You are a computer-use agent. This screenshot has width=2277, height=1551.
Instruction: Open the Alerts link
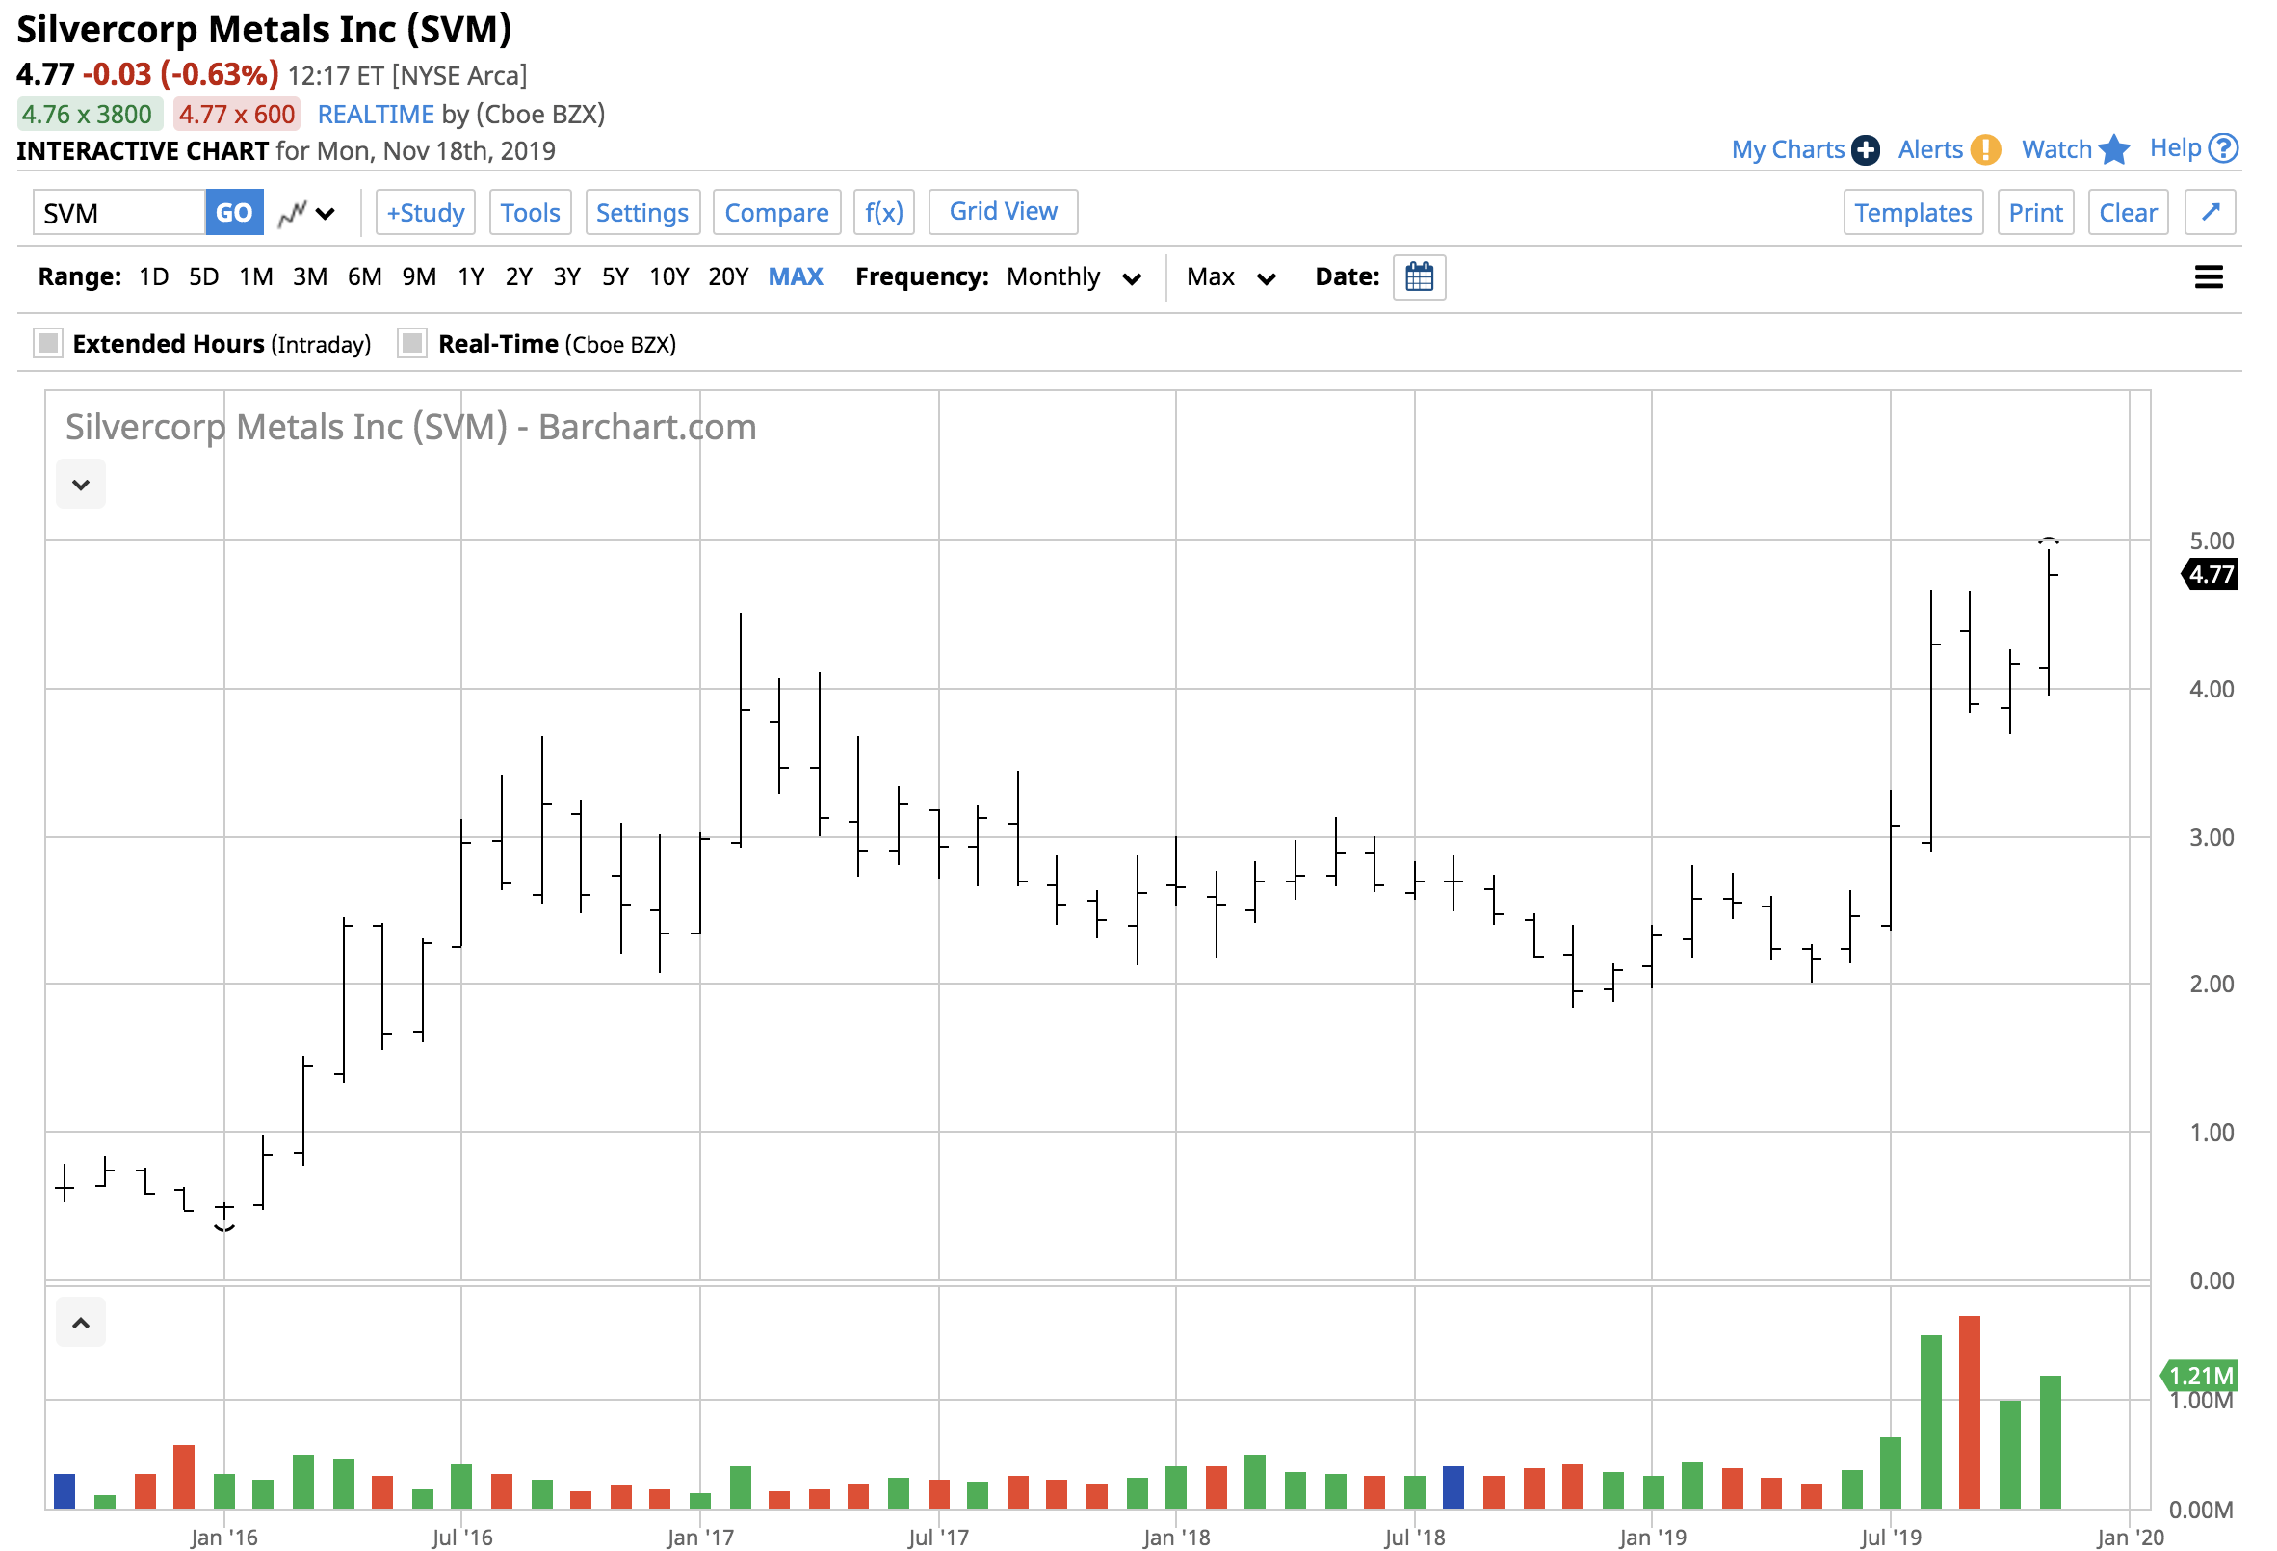tap(1930, 150)
